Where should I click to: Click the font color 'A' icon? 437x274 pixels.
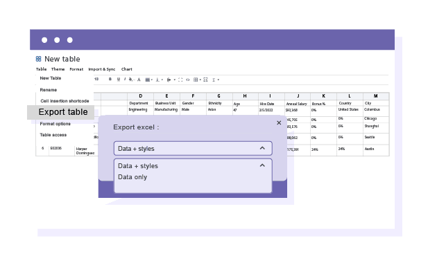[x=139, y=80]
